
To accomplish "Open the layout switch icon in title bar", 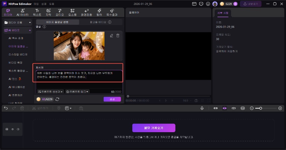I will click(194, 4).
